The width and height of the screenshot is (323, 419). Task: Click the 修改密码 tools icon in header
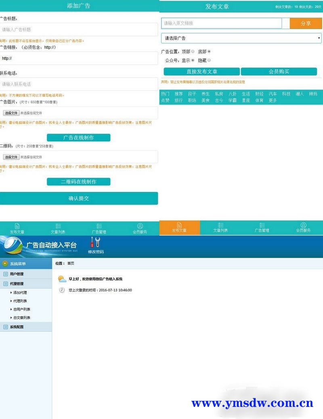pos(96,242)
